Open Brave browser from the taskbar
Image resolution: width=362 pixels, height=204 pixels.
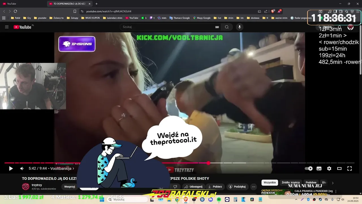pos(186,199)
